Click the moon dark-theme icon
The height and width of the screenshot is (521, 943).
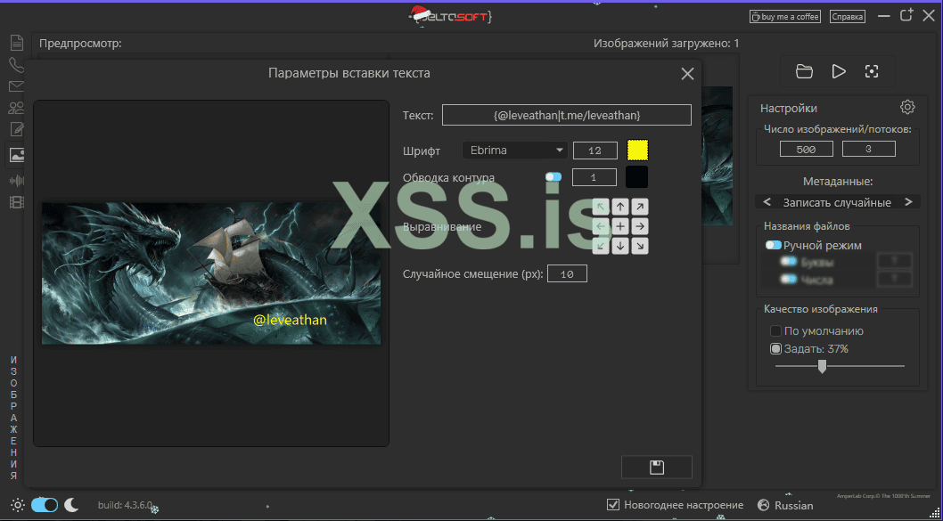[x=71, y=505]
